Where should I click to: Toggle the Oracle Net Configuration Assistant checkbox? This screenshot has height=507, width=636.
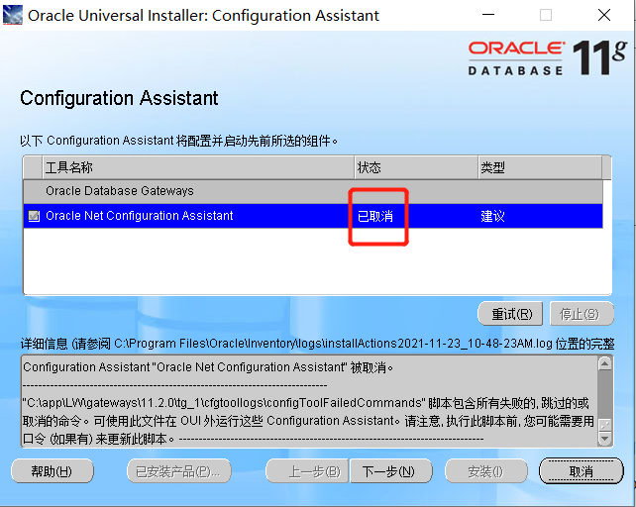pyautogui.click(x=34, y=216)
